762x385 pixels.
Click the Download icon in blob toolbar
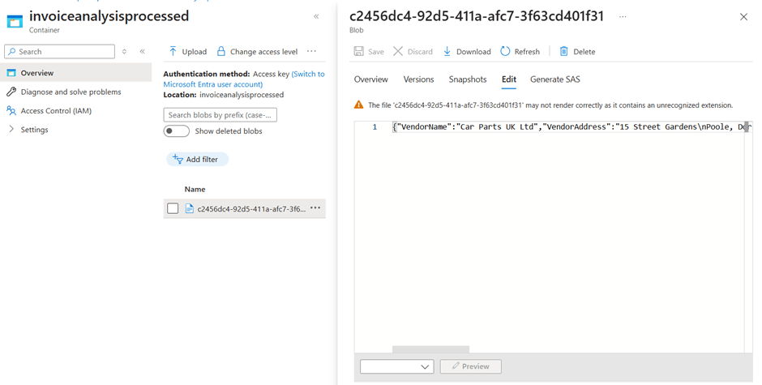(447, 51)
